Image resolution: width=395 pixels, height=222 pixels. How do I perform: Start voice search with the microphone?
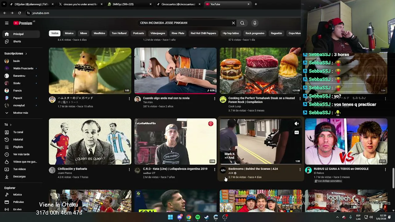[x=255, y=23]
